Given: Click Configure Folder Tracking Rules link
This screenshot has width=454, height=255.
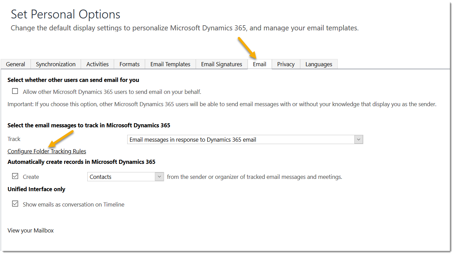Looking at the screenshot, I should (47, 151).
